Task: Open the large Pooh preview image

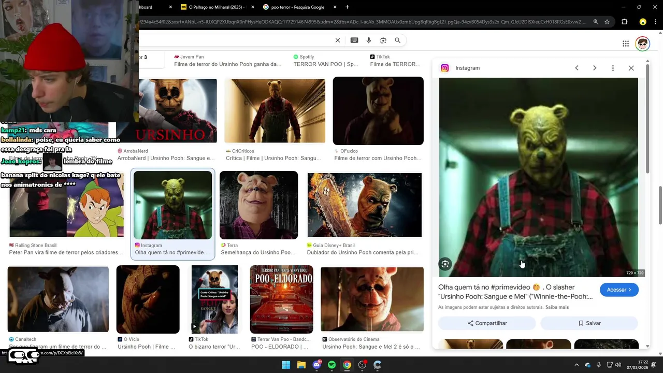Action: (x=539, y=177)
